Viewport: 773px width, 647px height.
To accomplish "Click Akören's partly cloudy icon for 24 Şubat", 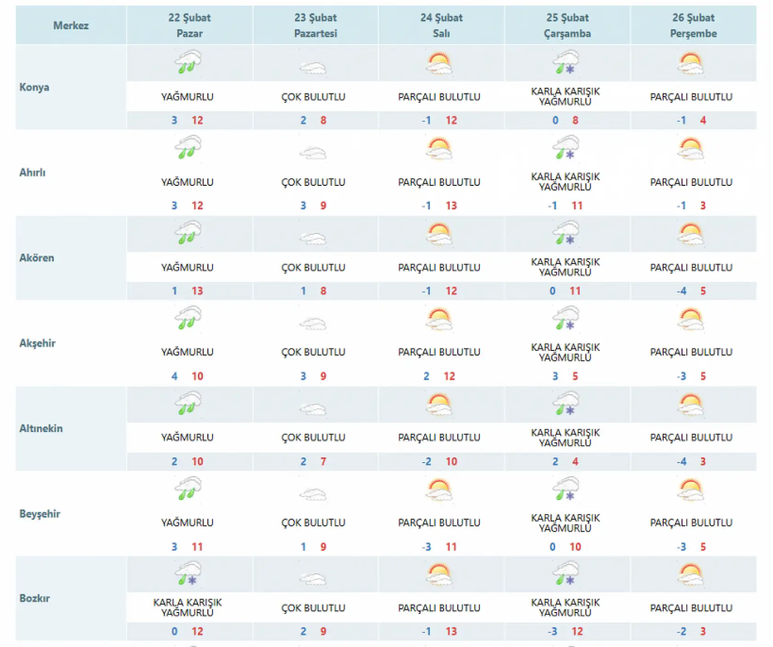I will click(439, 234).
